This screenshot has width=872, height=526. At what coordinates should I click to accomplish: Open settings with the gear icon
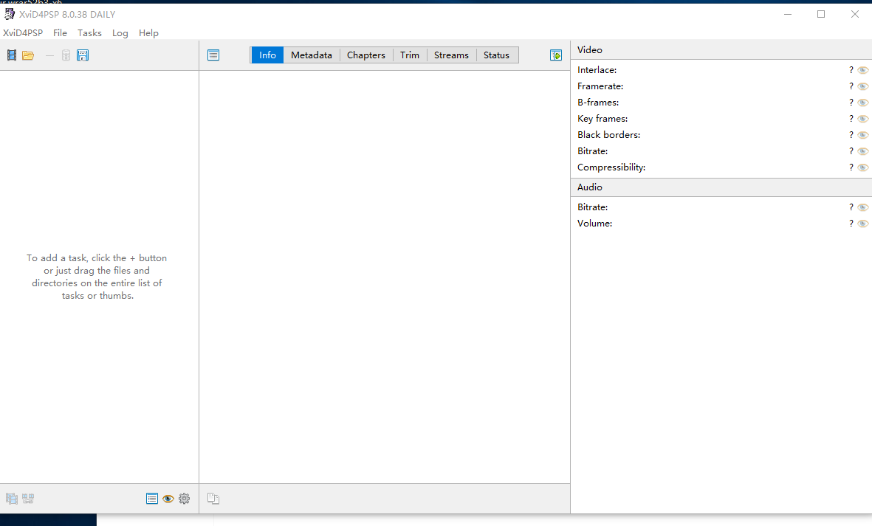(184, 498)
